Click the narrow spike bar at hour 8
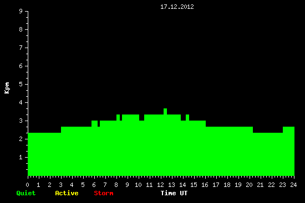The image size is (305, 203). (x=118, y=117)
